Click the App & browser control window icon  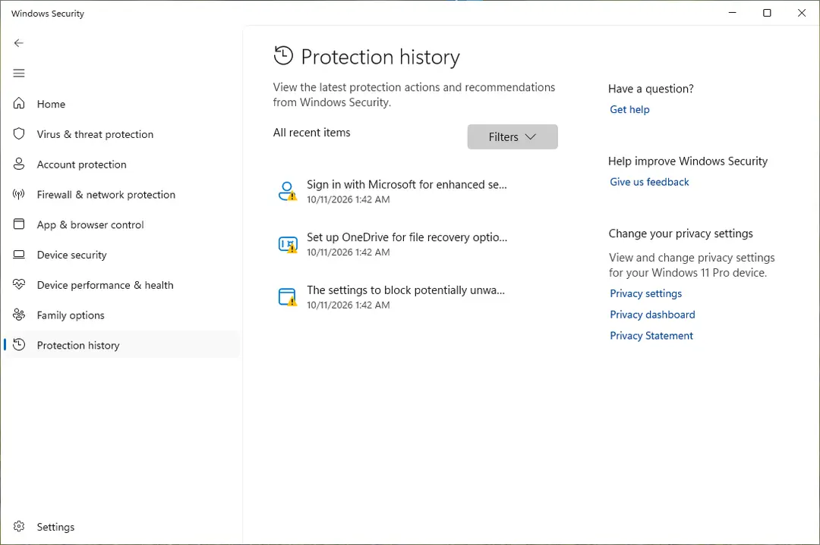(x=19, y=224)
